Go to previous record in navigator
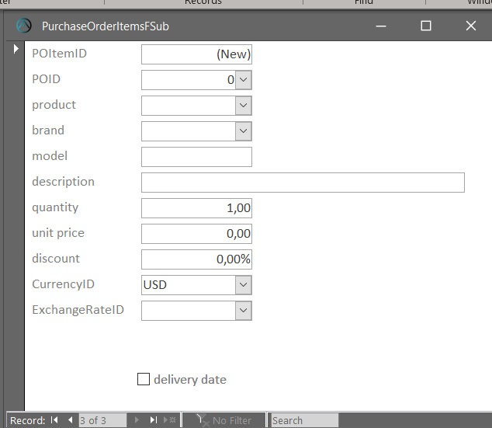The width and height of the screenshot is (492, 428). coord(71,419)
